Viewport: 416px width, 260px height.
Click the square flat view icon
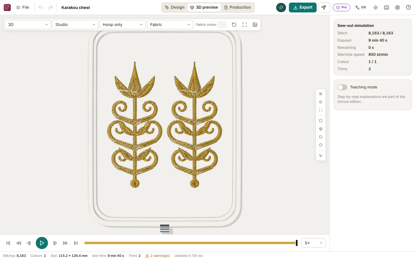(321, 121)
